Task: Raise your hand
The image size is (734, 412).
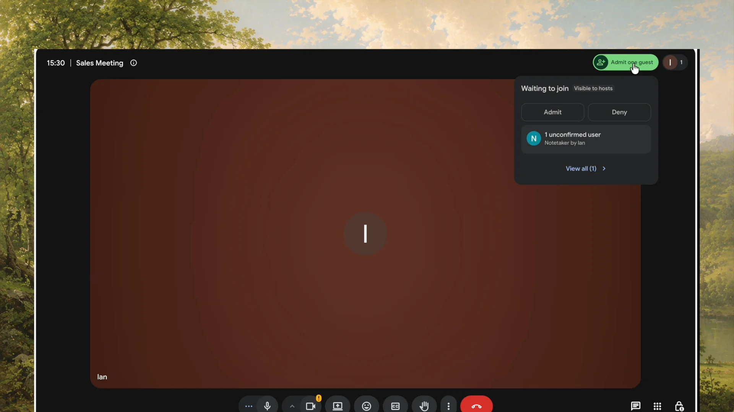Action: click(424, 406)
